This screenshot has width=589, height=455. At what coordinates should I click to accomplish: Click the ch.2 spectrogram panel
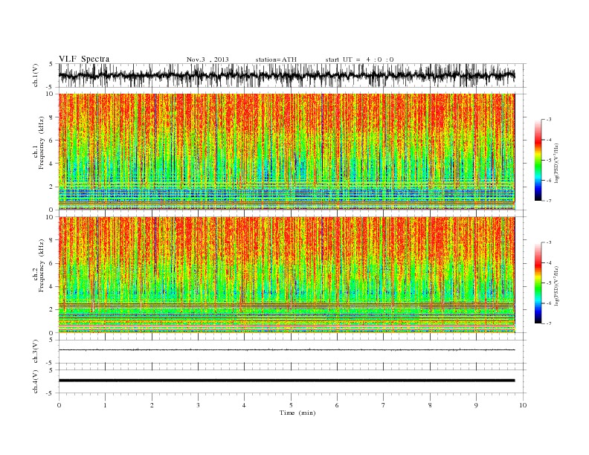(286, 275)
